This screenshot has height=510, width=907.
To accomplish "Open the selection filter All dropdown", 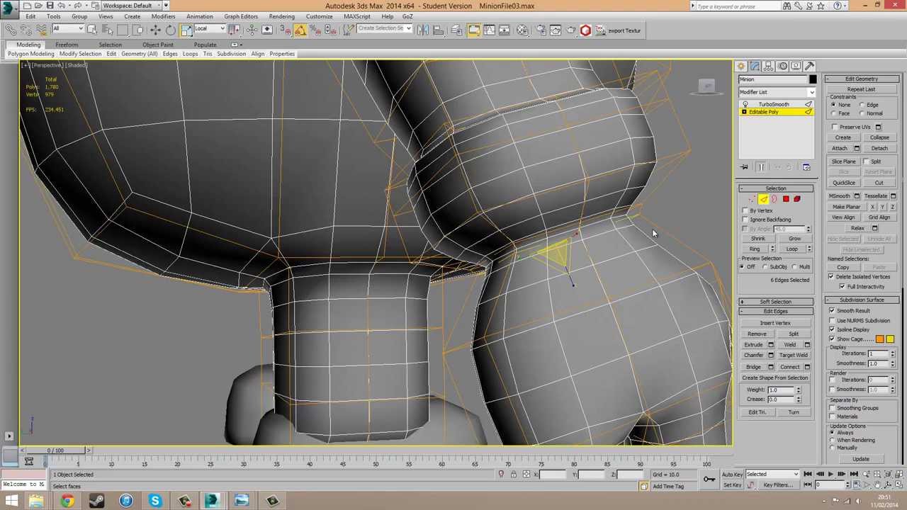I will 67,29.
